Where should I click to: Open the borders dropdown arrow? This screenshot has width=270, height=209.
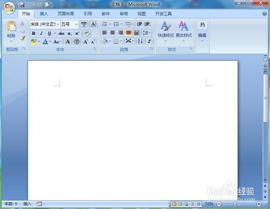point(121,41)
